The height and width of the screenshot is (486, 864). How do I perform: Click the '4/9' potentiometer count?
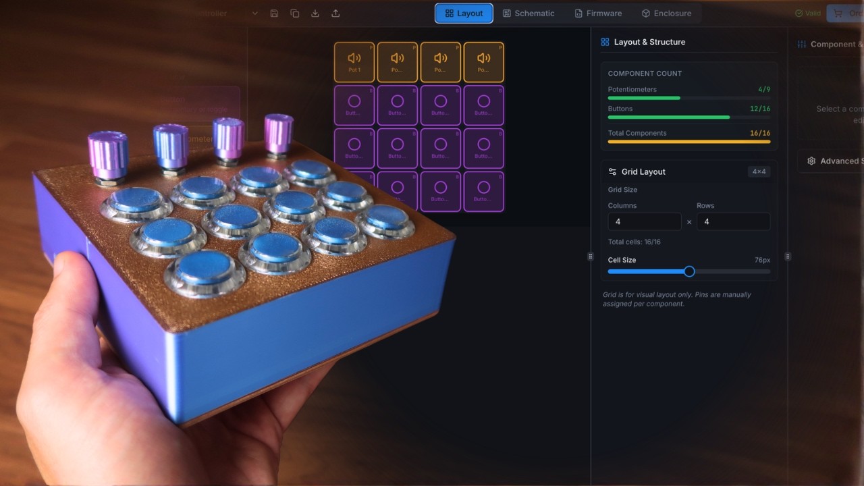764,89
